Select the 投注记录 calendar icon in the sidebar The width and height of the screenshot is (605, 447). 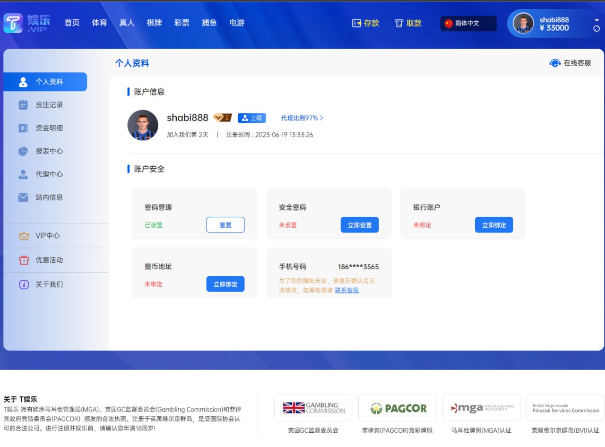(x=22, y=105)
